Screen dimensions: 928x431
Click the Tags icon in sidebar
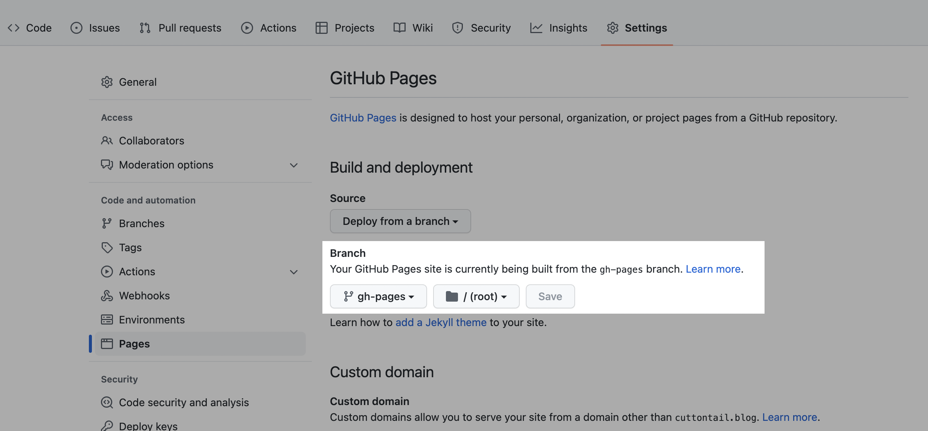tap(107, 248)
